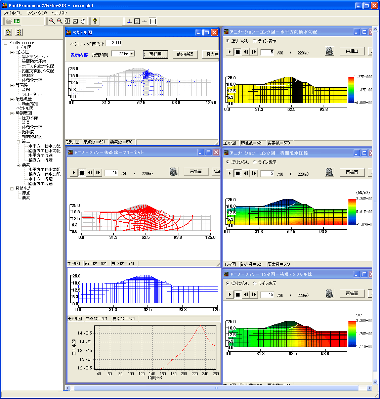
Task: Click 再描画 in 等間隙水圧線 window
Action: tap(352, 172)
